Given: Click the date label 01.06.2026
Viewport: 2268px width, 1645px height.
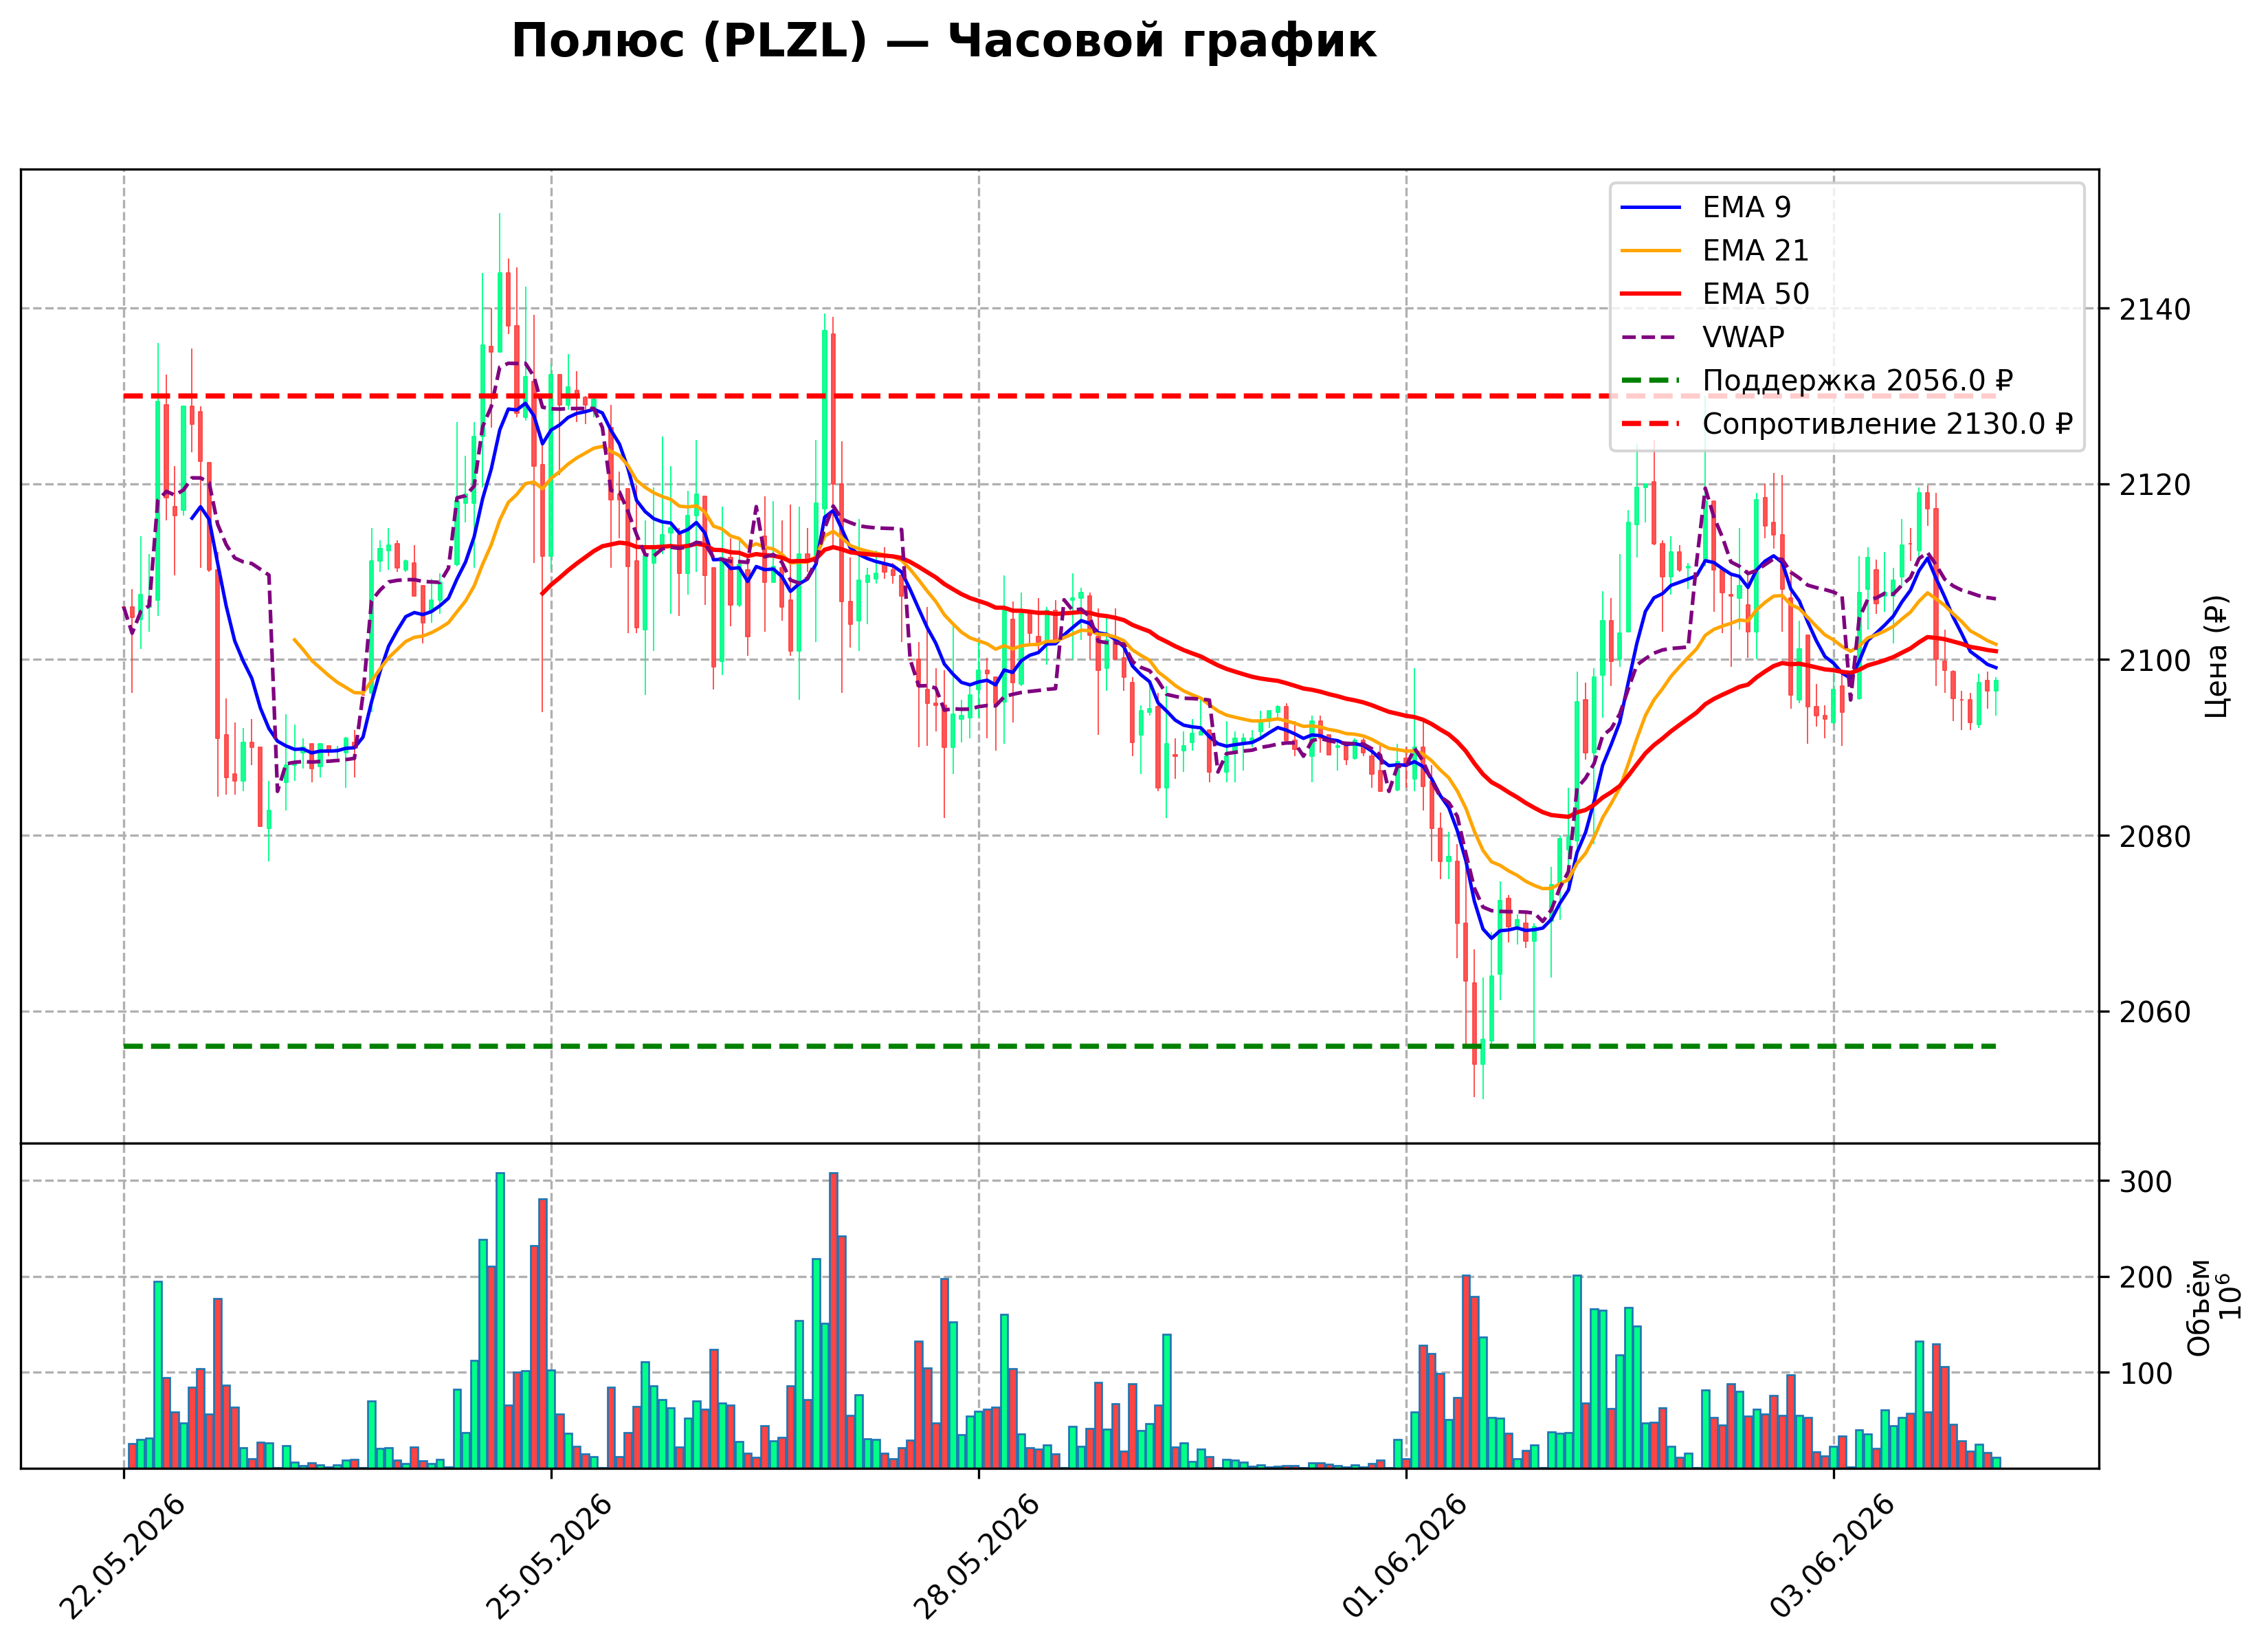Looking at the screenshot, I should pyautogui.click(x=1405, y=1557).
